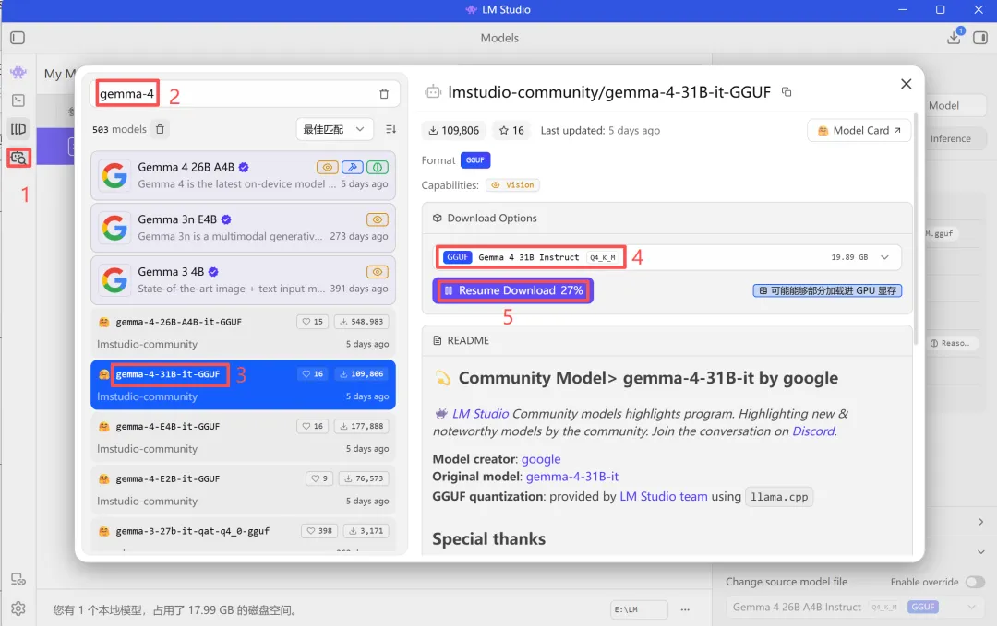Select gemma-4-E2B-it-GGUF in results
This screenshot has width=997, height=626.
tap(243, 490)
